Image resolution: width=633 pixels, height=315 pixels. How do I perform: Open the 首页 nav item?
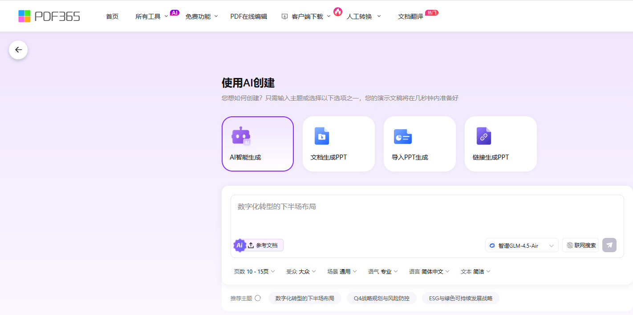[112, 16]
